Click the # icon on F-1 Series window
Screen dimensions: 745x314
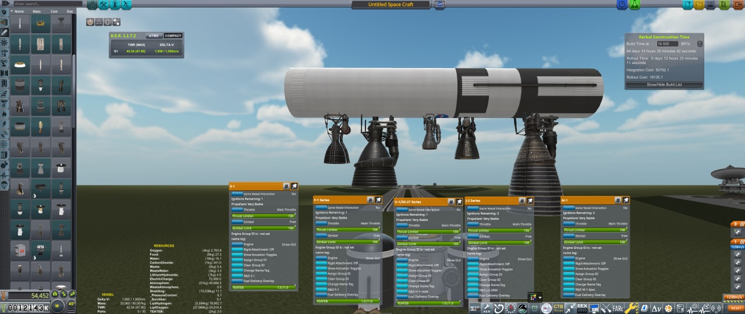click(x=370, y=199)
